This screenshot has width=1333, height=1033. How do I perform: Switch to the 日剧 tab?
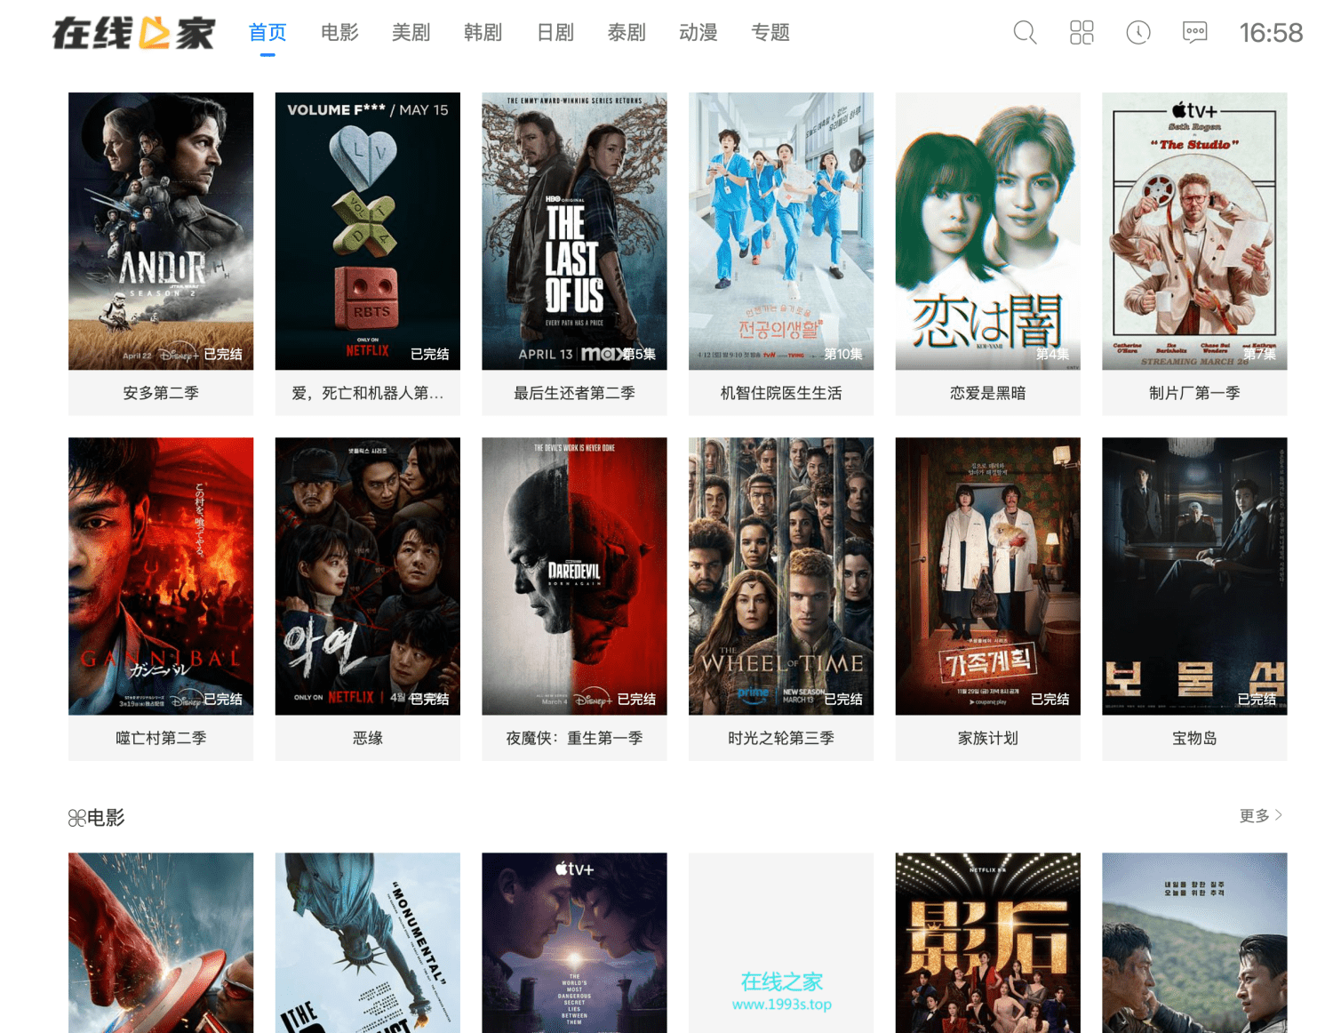555,33
